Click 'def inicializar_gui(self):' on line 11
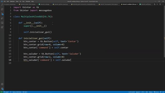Screen dimensions: 165x93 point(35,38)
